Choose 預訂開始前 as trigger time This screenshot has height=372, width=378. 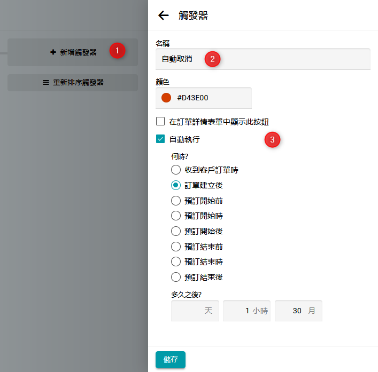[x=175, y=201]
